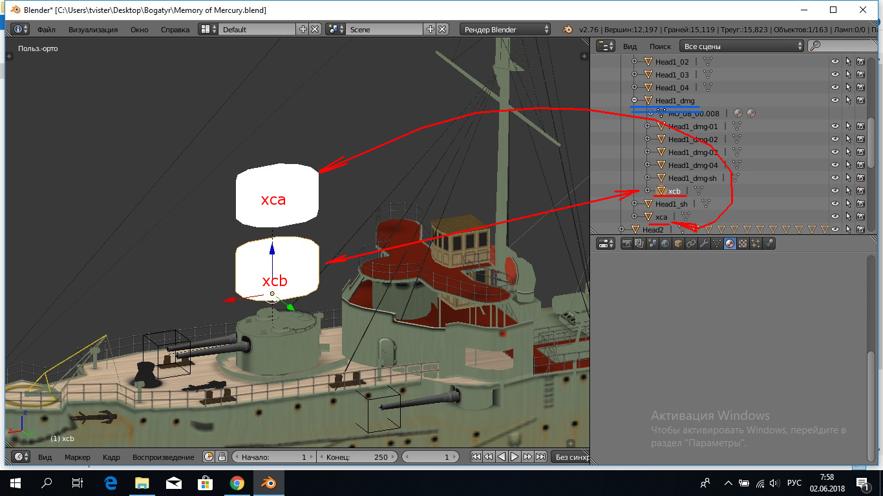Open the render engine dropdown 'Рендер Blender'
883x496 pixels.
(505, 29)
